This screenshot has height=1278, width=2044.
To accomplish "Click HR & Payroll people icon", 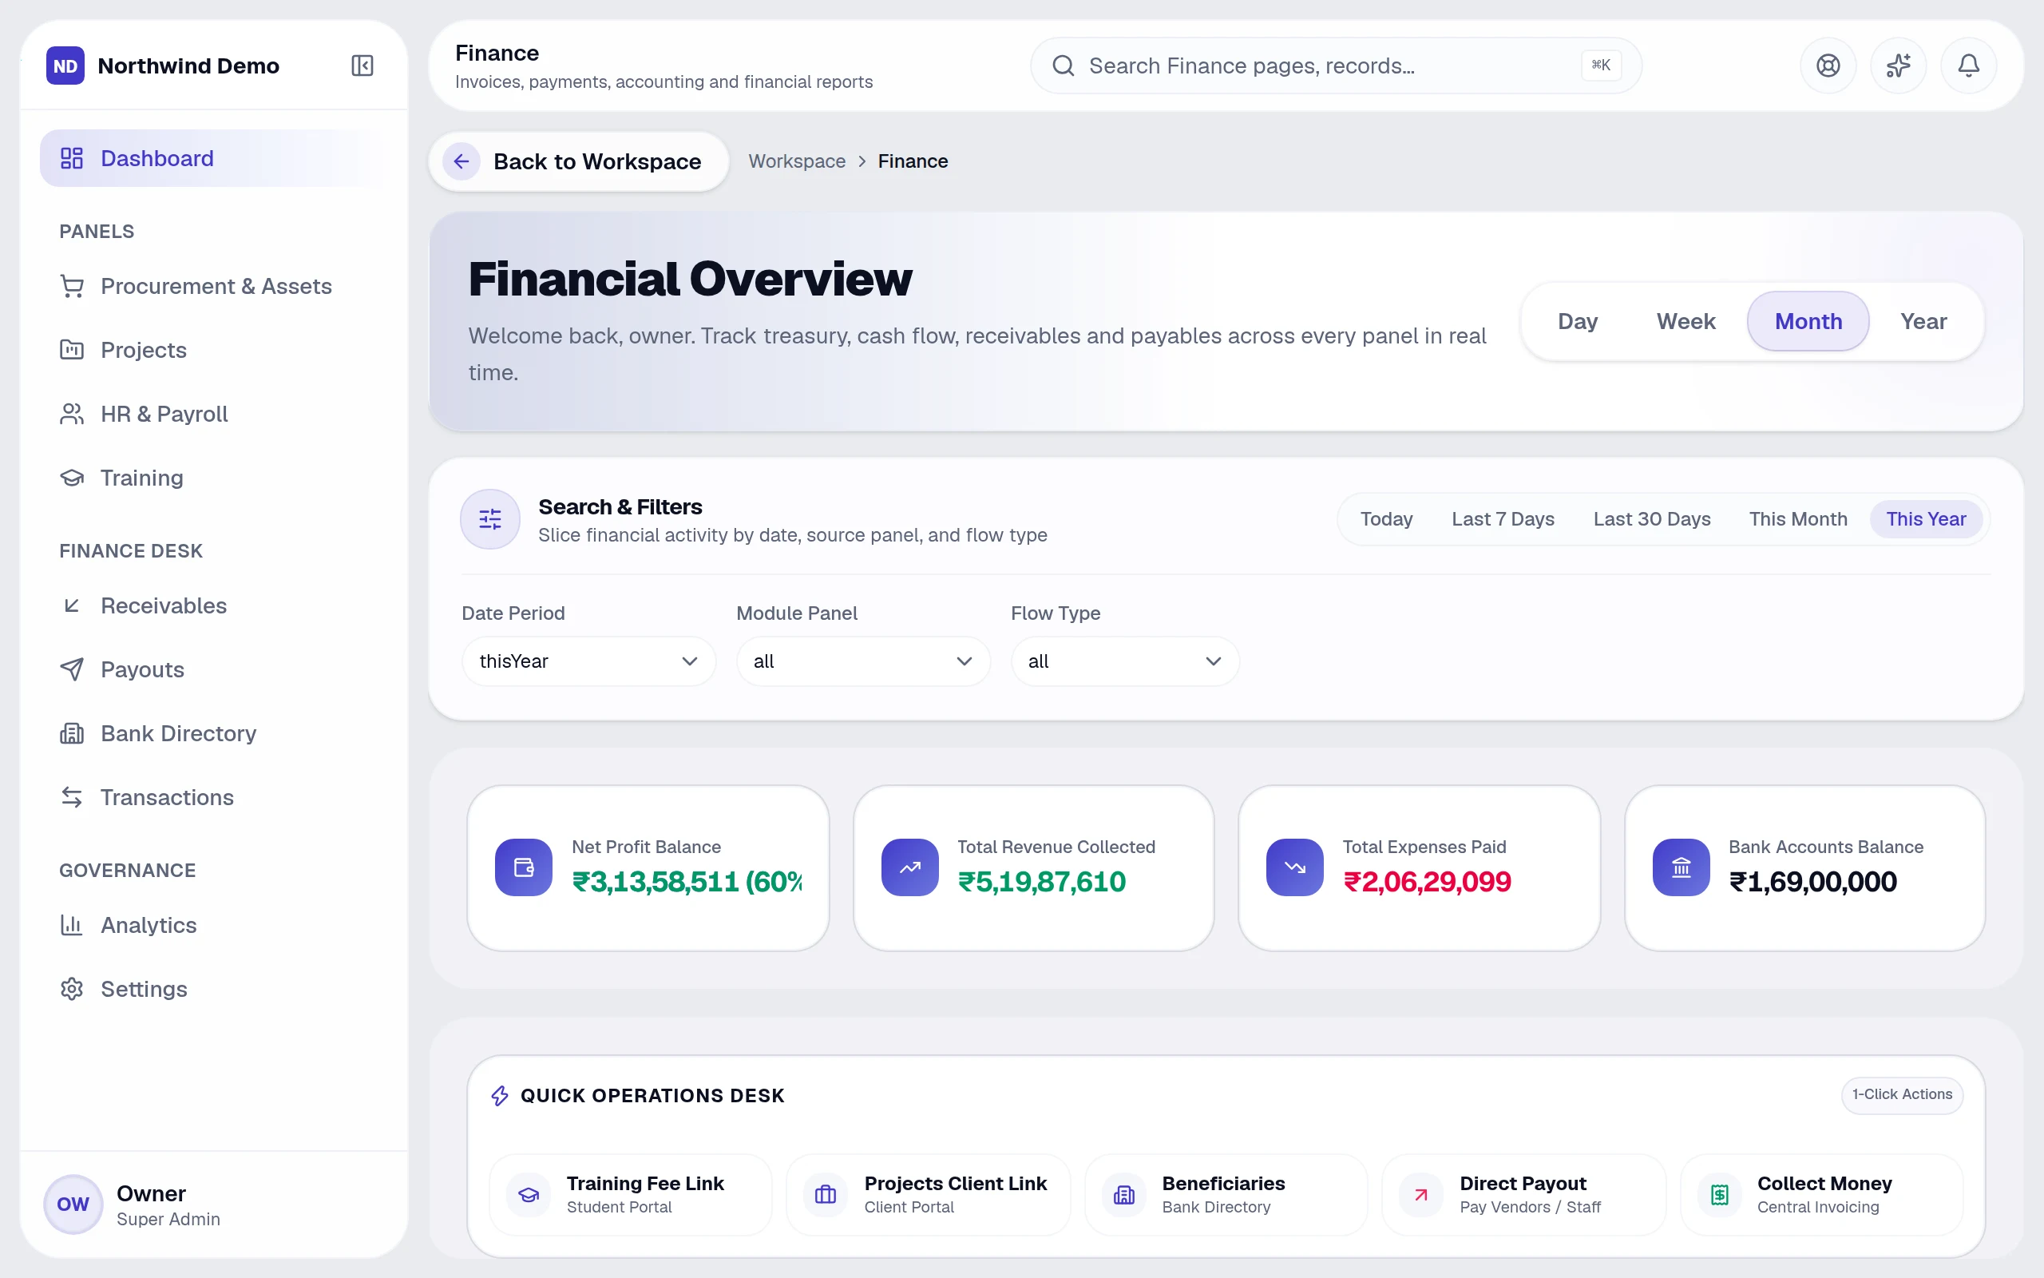I will coord(72,415).
